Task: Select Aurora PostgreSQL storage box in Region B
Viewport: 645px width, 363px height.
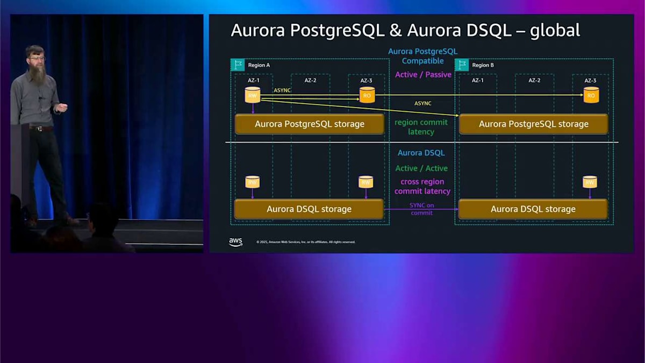Action: 533,124
